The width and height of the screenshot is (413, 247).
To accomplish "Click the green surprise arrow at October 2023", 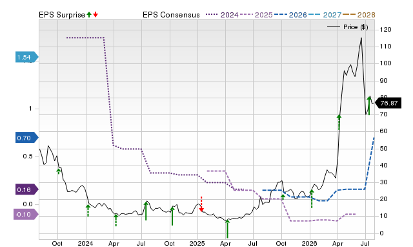I will pos(59,171).
